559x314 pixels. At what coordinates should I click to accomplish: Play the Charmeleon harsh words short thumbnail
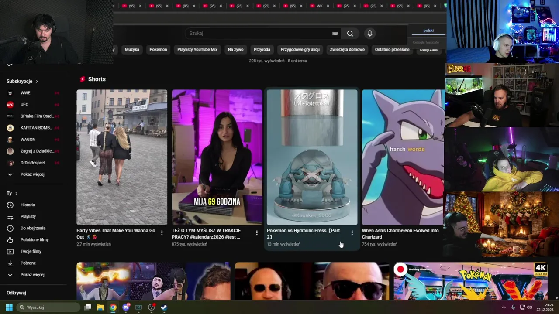(x=403, y=157)
